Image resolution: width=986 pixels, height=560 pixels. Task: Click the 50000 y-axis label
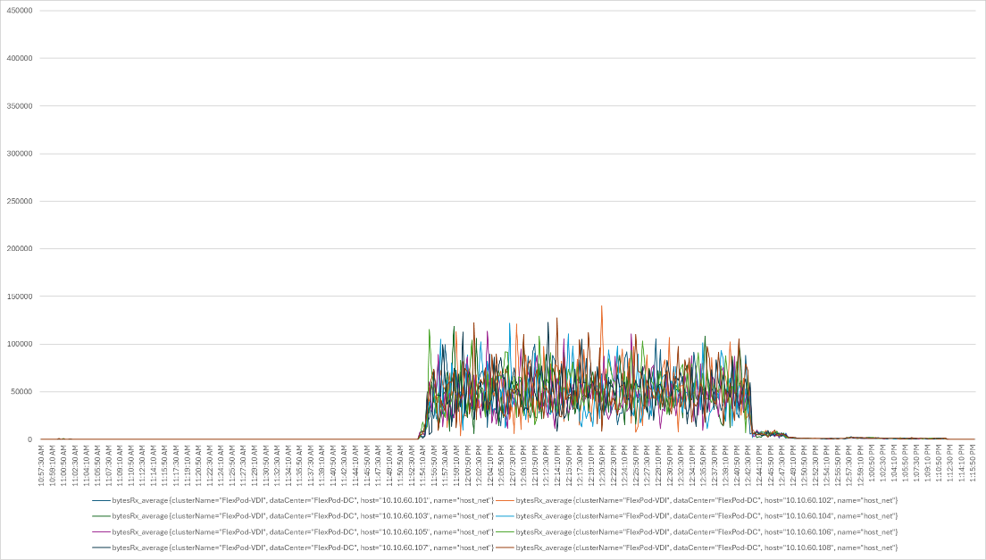[21, 392]
